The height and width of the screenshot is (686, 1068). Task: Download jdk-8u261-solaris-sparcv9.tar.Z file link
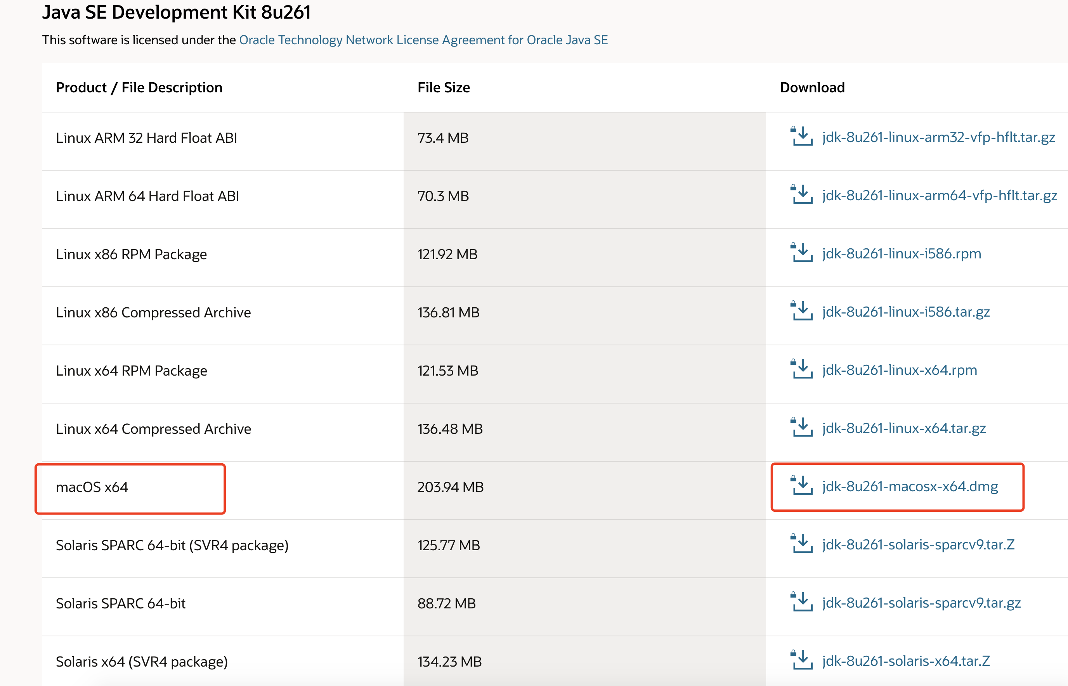coord(918,545)
